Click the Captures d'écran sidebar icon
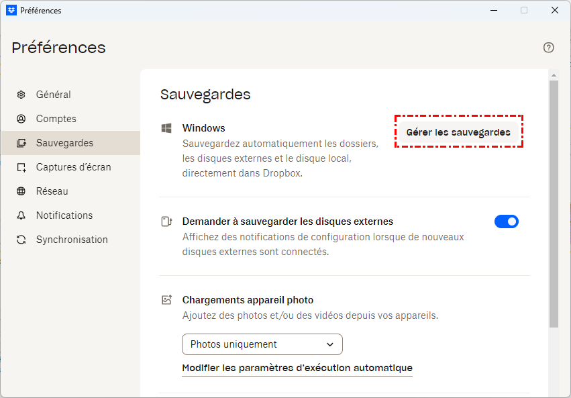Viewport: 571px width, 398px height. coord(21,167)
